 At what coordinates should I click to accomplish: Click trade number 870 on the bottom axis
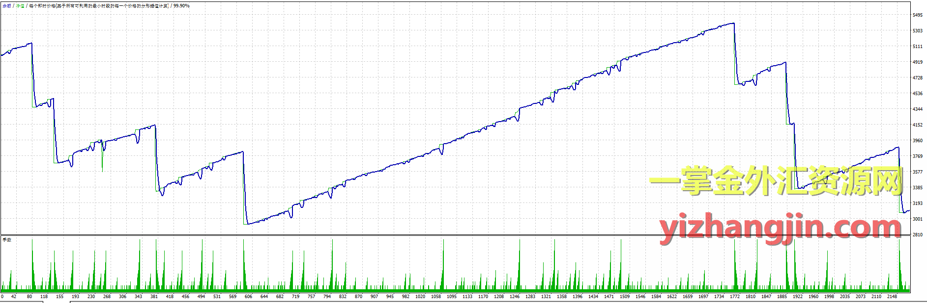coord(358,297)
